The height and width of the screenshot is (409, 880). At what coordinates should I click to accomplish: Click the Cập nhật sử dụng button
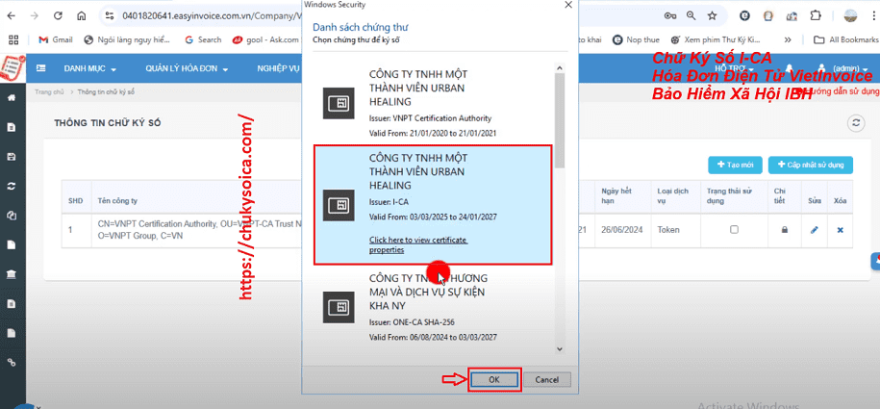811,166
